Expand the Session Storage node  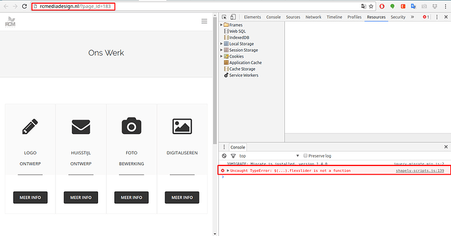(x=221, y=50)
